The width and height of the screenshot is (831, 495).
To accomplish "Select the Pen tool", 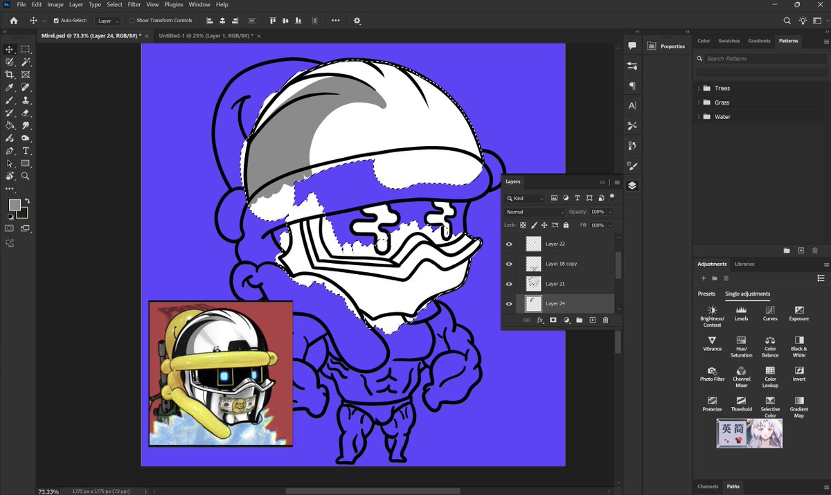I will [x=10, y=150].
